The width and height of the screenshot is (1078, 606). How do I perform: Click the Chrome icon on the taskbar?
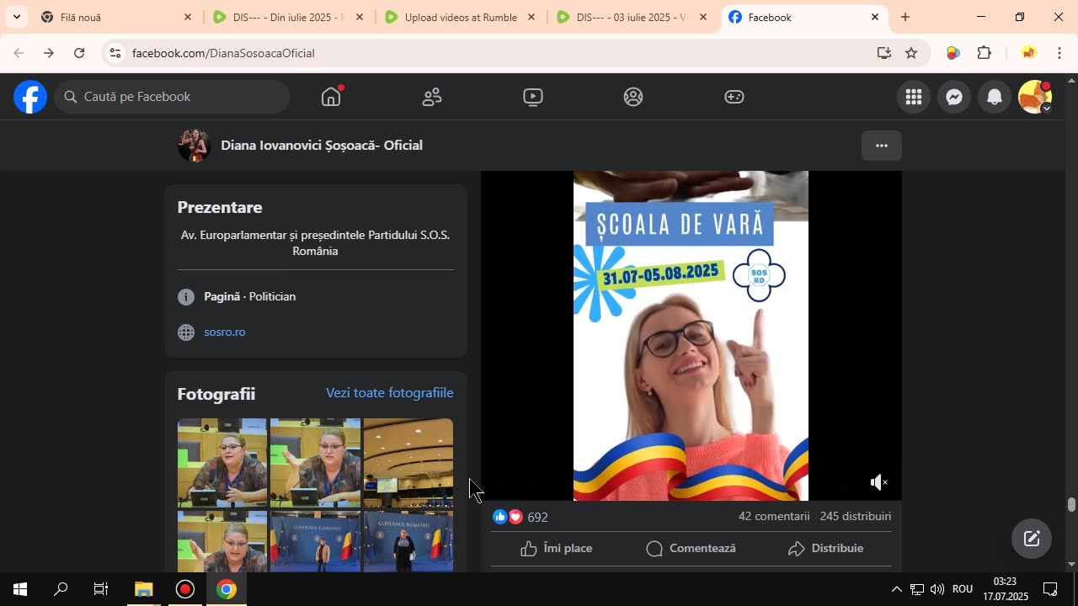pyautogui.click(x=226, y=589)
